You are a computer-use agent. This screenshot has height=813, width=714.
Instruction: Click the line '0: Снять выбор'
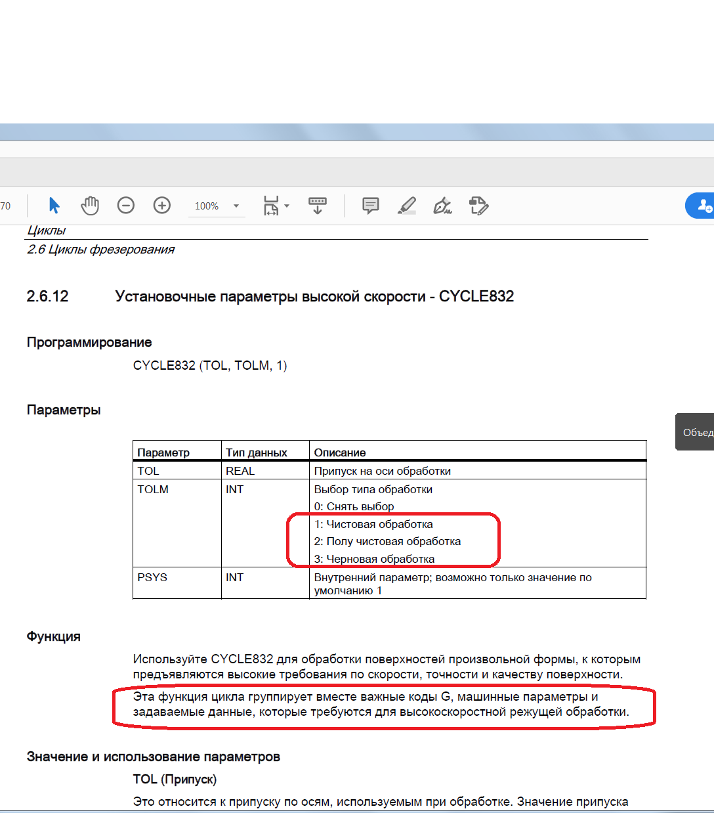pyautogui.click(x=354, y=506)
